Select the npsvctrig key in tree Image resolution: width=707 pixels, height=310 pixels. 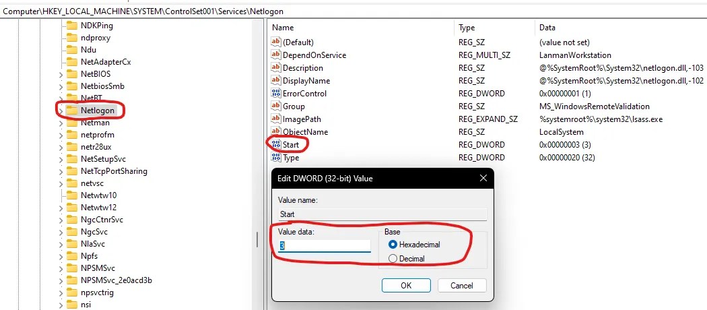[97, 292]
